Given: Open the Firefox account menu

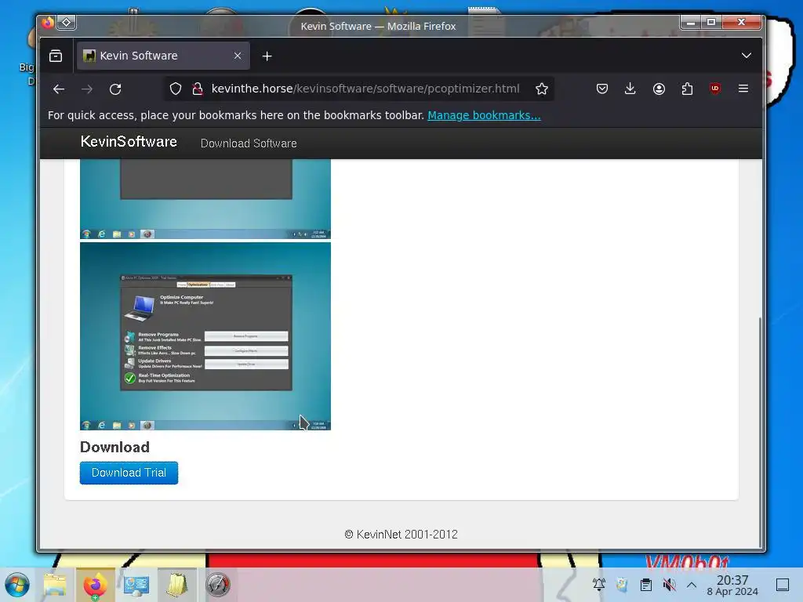Looking at the screenshot, I should 659,89.
